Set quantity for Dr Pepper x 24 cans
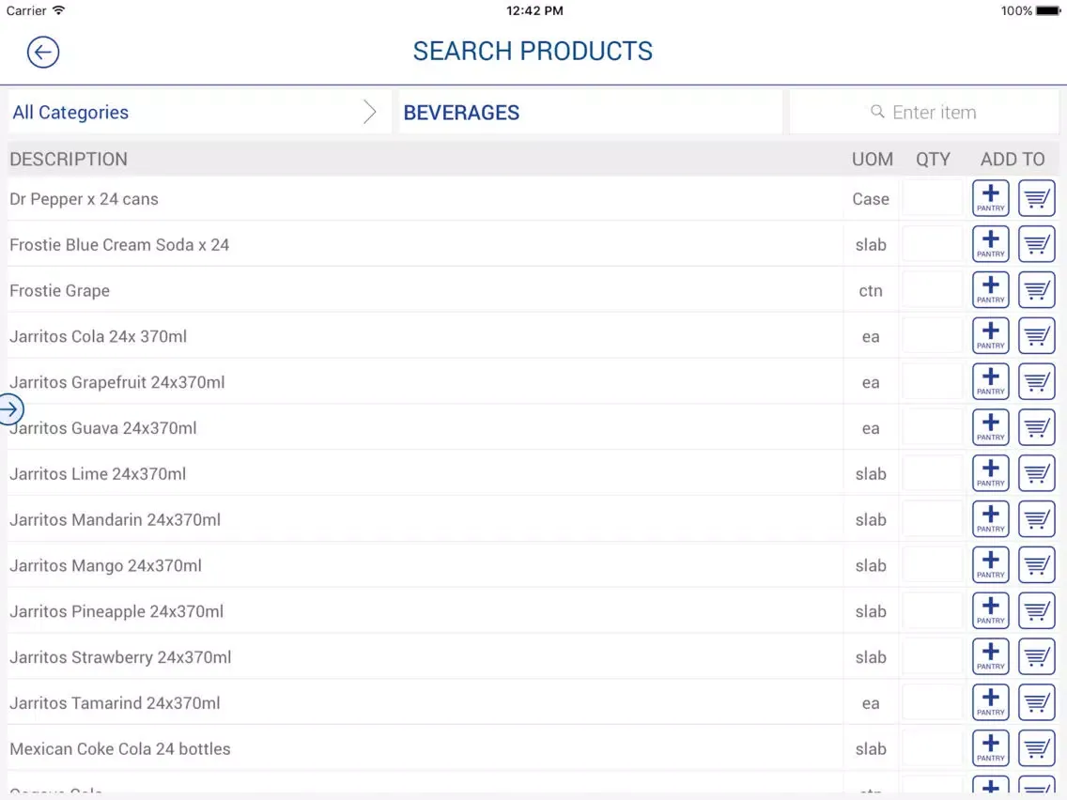This screenshot has width=1067, height=800. [x=933, y=198]
